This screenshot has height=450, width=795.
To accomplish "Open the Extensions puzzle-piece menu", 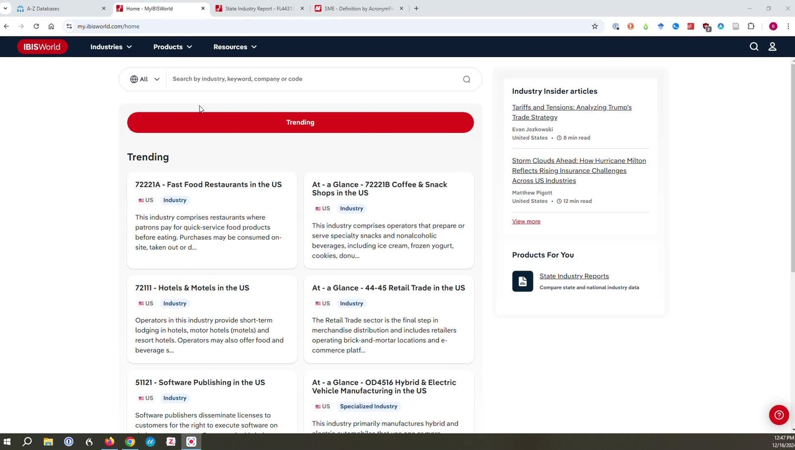I will [x=751, y=26].
